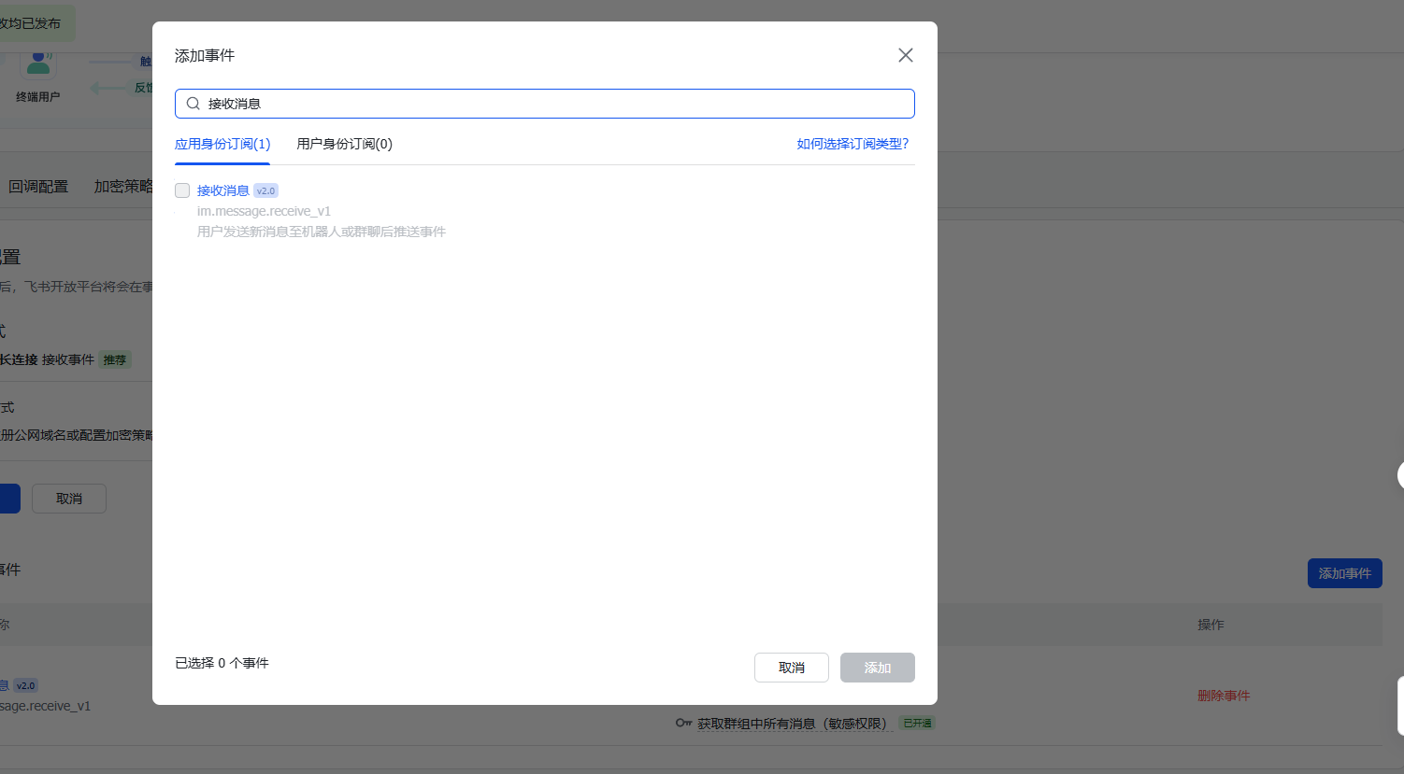The image size is (1404, 774).
Task: Close the 添加事件 dialog with X icon
Action: (905, 55)
